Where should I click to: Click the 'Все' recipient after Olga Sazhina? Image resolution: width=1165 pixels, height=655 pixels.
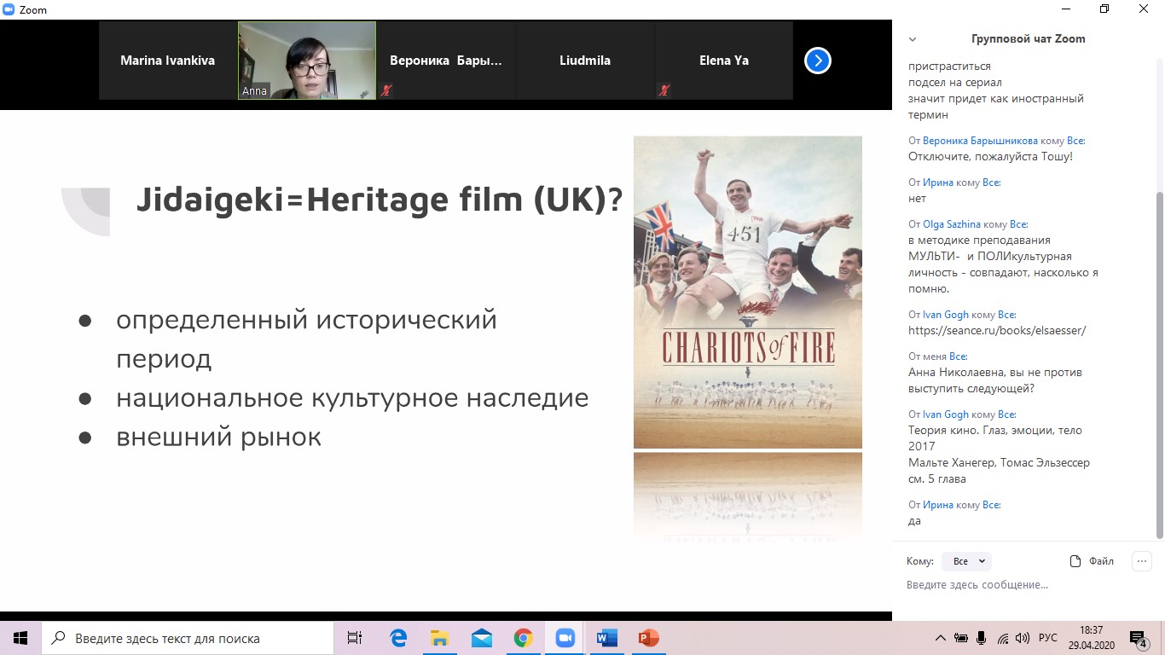(1018, 224)
